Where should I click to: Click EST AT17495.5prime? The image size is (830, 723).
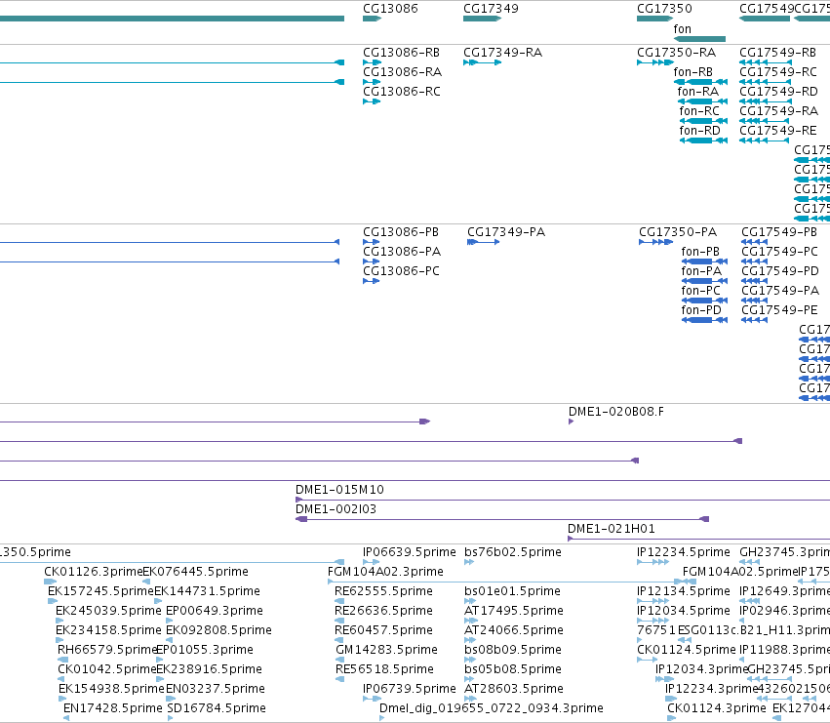tap(513, 611)
